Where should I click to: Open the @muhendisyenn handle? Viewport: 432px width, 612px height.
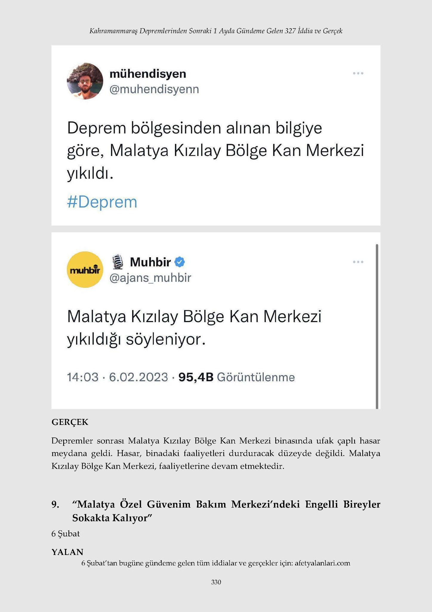[x=154, y=89]
